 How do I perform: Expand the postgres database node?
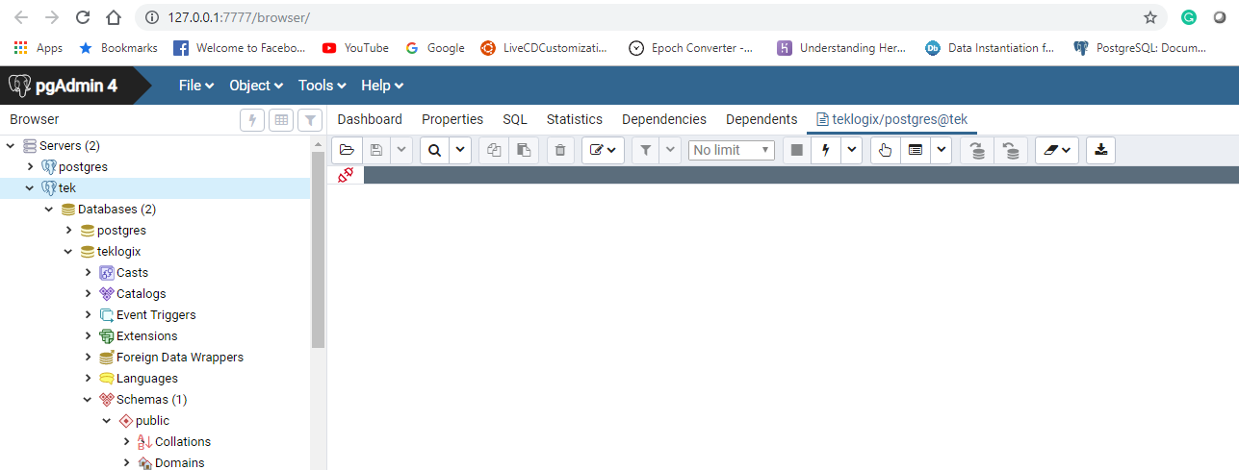click(x=68, y=231)
